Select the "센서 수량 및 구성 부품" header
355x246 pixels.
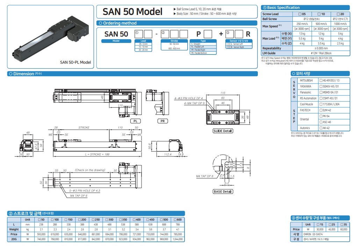(x=320, y=218)
